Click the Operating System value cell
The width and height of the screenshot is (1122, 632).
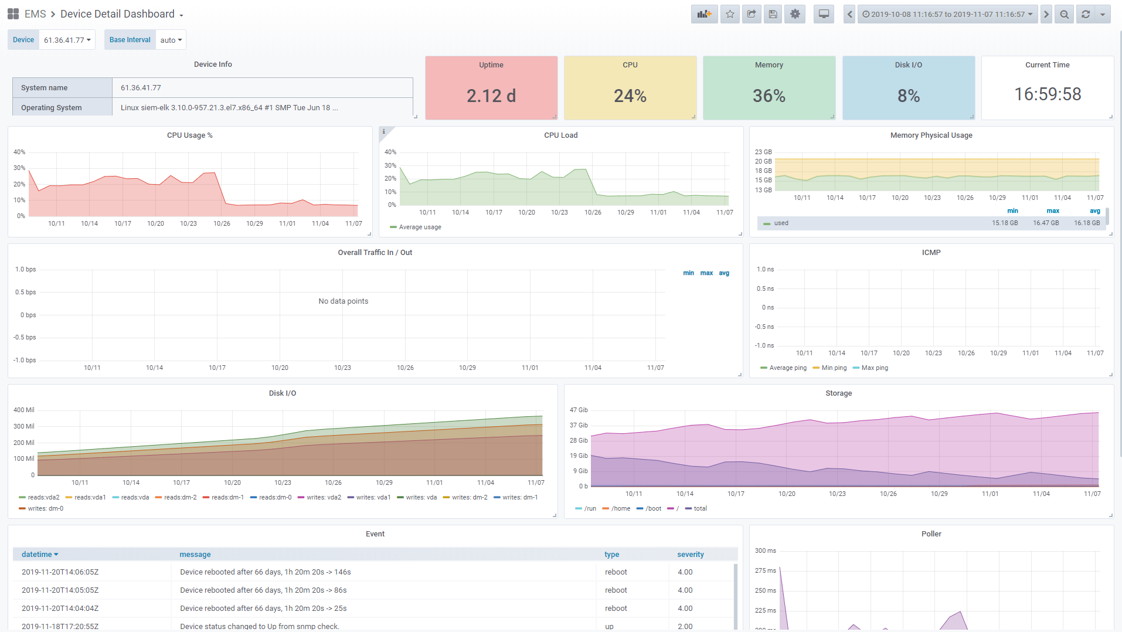point(263,108)
